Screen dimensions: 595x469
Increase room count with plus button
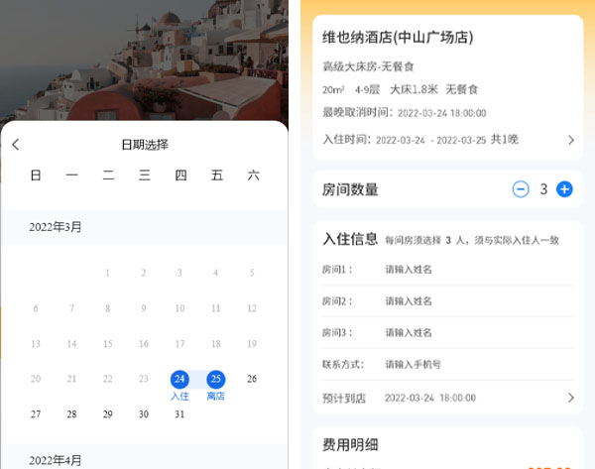(x=564, y=189)
